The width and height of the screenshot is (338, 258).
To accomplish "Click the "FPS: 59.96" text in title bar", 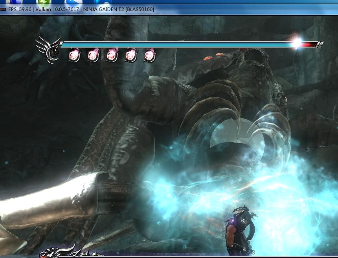I will coord(20,9).
